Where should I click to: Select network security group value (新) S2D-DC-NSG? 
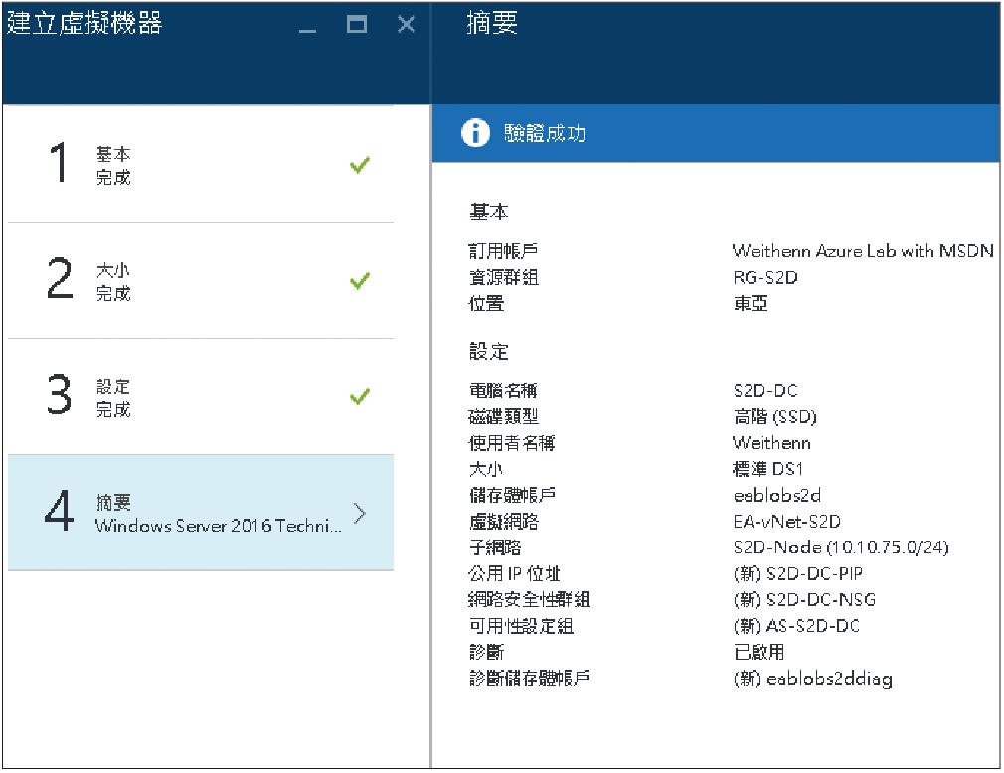coord(804,600)
